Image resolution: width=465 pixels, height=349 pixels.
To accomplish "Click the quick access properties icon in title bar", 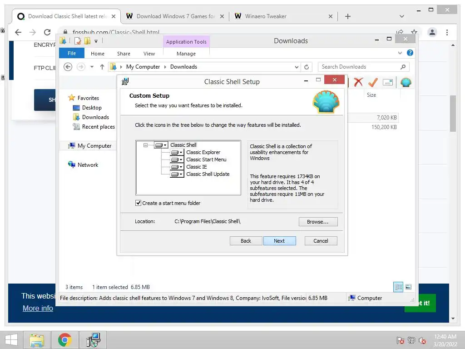I will [x=78, y=41].
